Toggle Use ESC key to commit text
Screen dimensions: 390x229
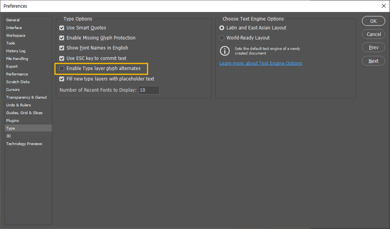(62, 58)
